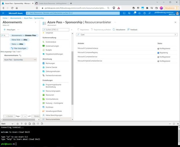Open the ellipsis menu for Azure Pass row
This screenshot has width=180, height=147.
(35, 60)
